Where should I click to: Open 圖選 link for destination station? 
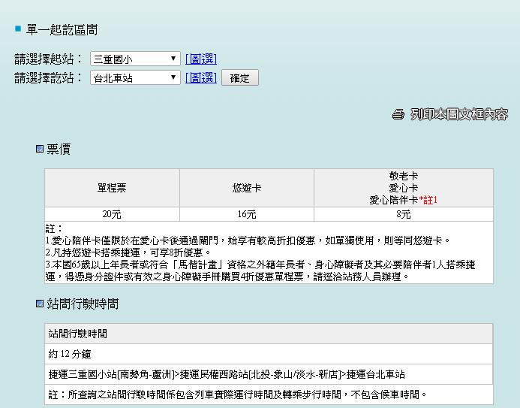(201, 77)
